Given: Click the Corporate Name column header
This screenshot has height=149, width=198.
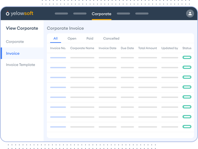Looking at the screenshot, I should [x=82, y=48].
